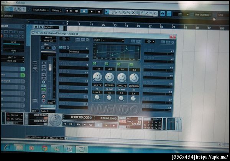Viewport: 230px width, 161px height.
Task: Click transport panel Fast Forward button
Action: click(x=78, y=124)
